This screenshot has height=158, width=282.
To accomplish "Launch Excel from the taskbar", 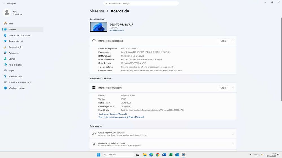I will coord(171,155).
